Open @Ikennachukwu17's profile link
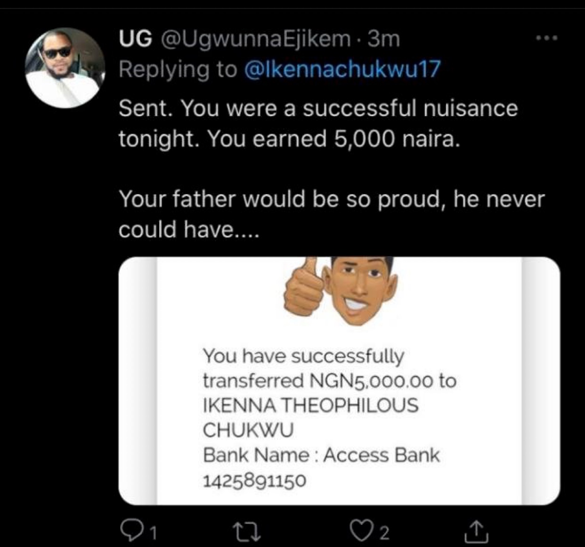The height and width of the screenshot is (547, 585). tap(340, 70)
